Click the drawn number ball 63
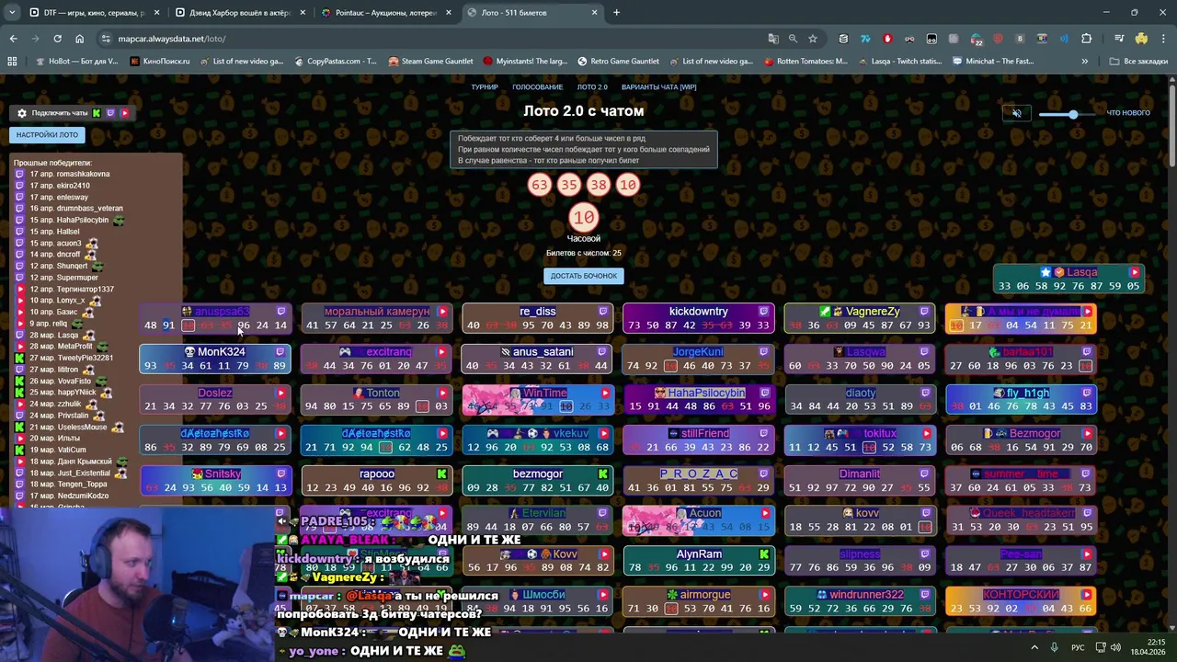Screen dimensions: 1177x662 (x=539, y=185)
